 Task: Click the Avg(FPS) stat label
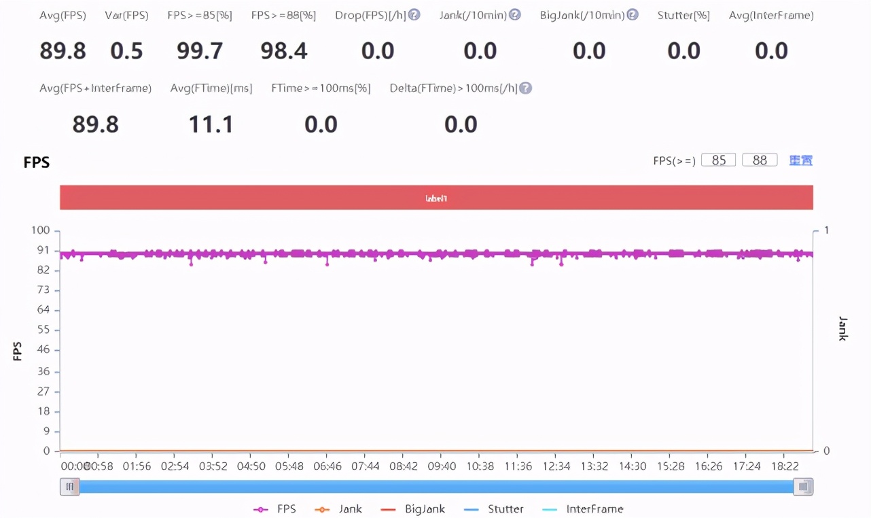pos(63,15)
